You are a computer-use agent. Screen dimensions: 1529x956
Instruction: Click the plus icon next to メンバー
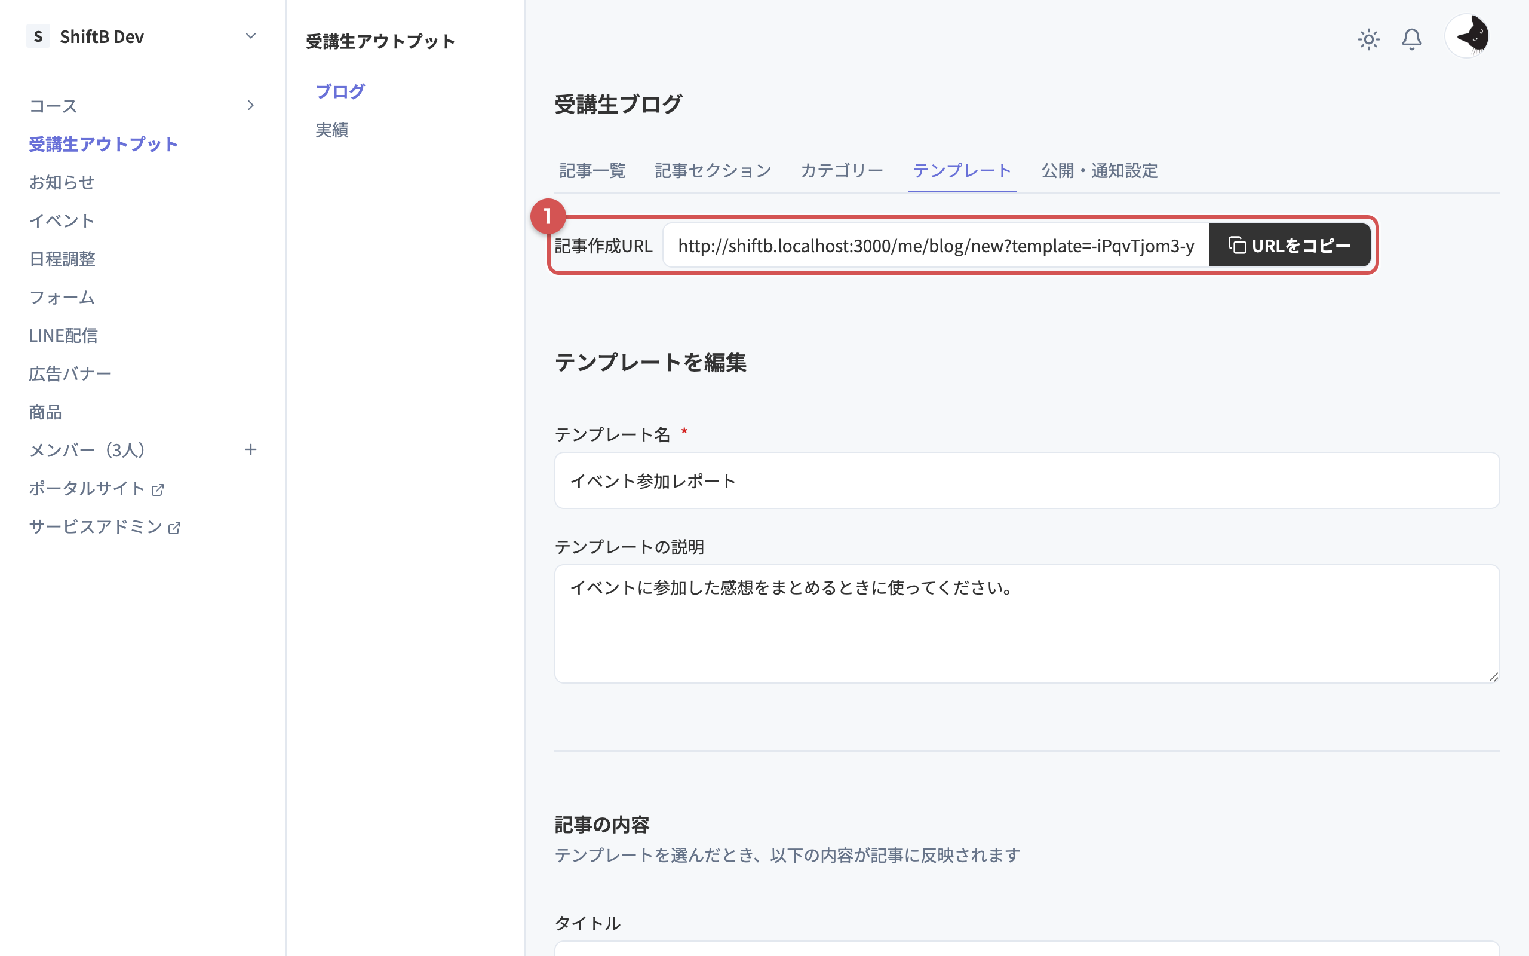click(x=251, y=449)
